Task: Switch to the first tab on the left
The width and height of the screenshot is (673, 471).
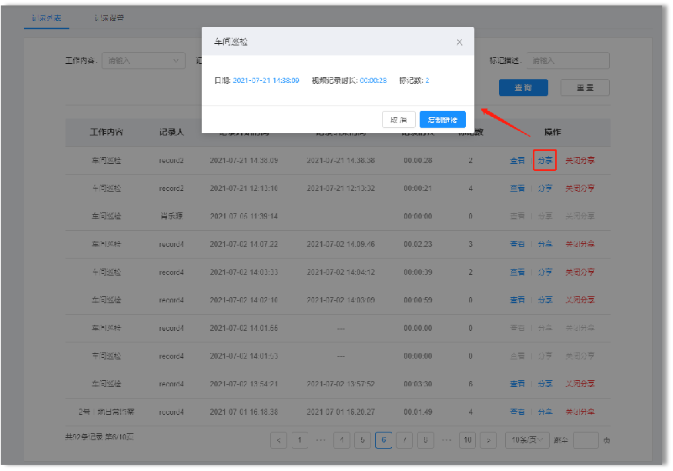Action: 46,17
